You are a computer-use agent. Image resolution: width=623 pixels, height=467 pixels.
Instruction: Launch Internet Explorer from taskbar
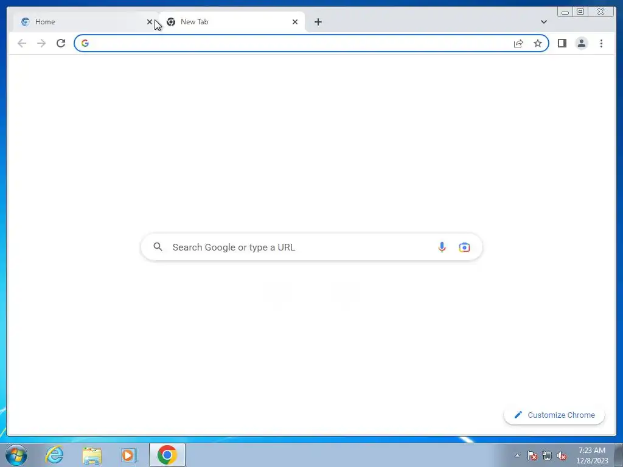54,455
